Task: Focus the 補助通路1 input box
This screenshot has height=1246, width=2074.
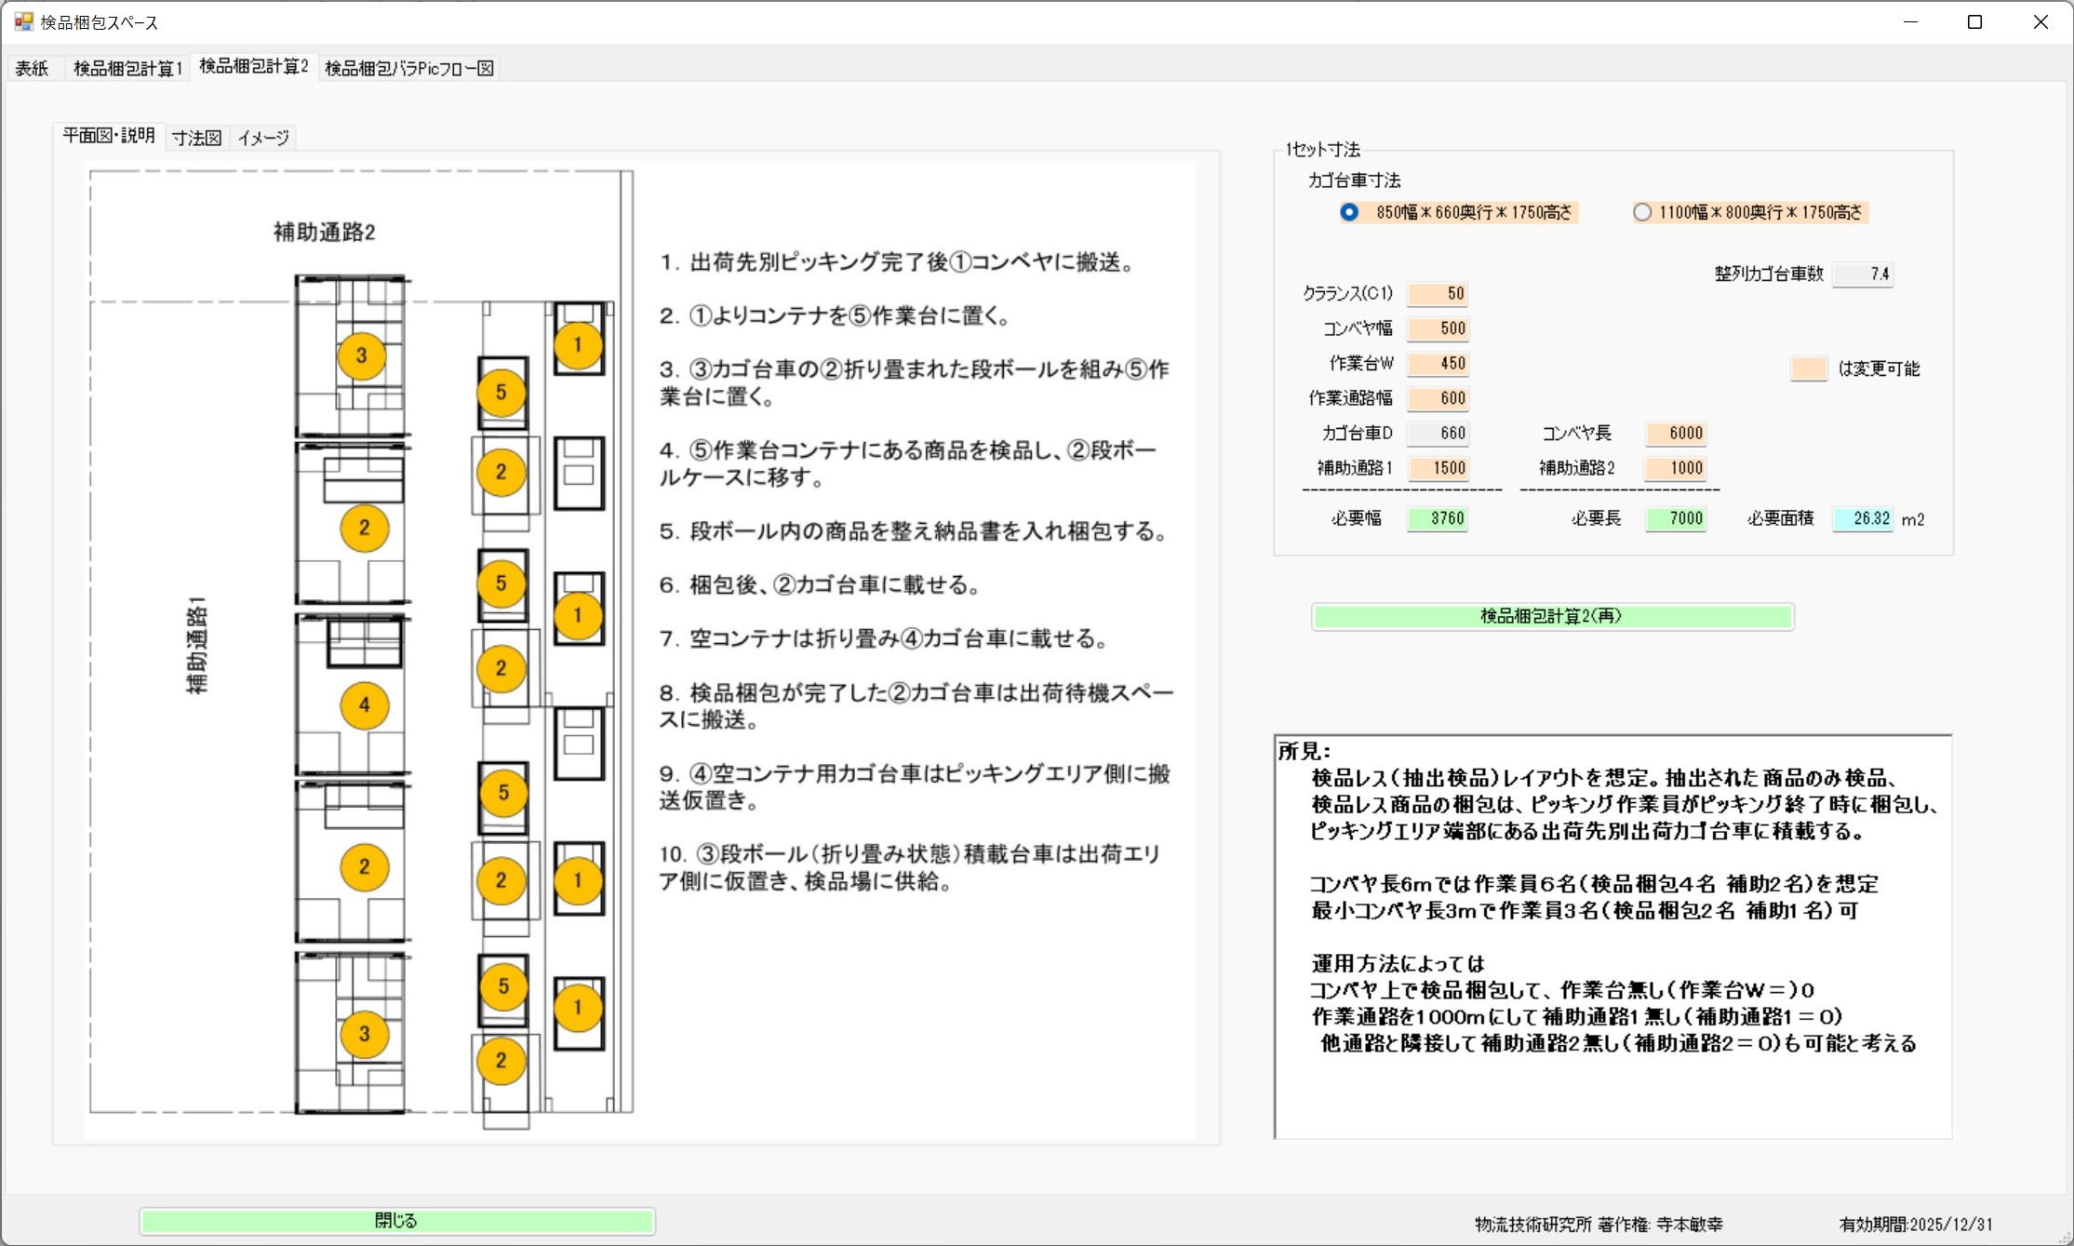Action: [1438, 468]
